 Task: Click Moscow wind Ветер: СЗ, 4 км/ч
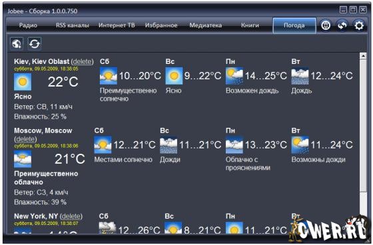(41, 192)
